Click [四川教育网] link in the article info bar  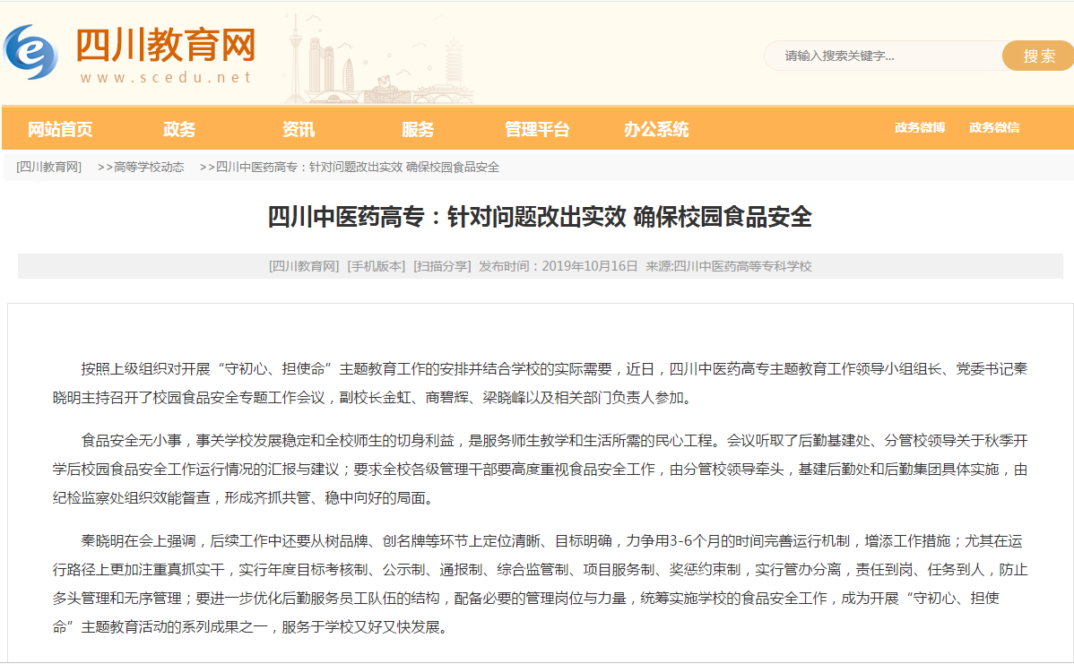point(304,266)
